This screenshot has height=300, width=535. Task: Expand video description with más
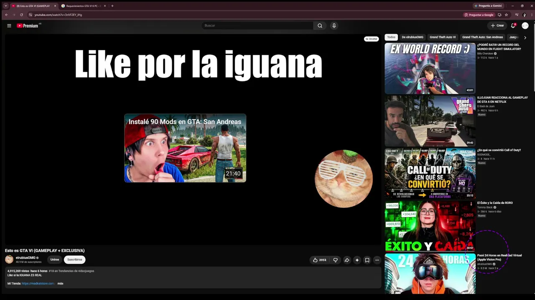click(x=60, y=283)
